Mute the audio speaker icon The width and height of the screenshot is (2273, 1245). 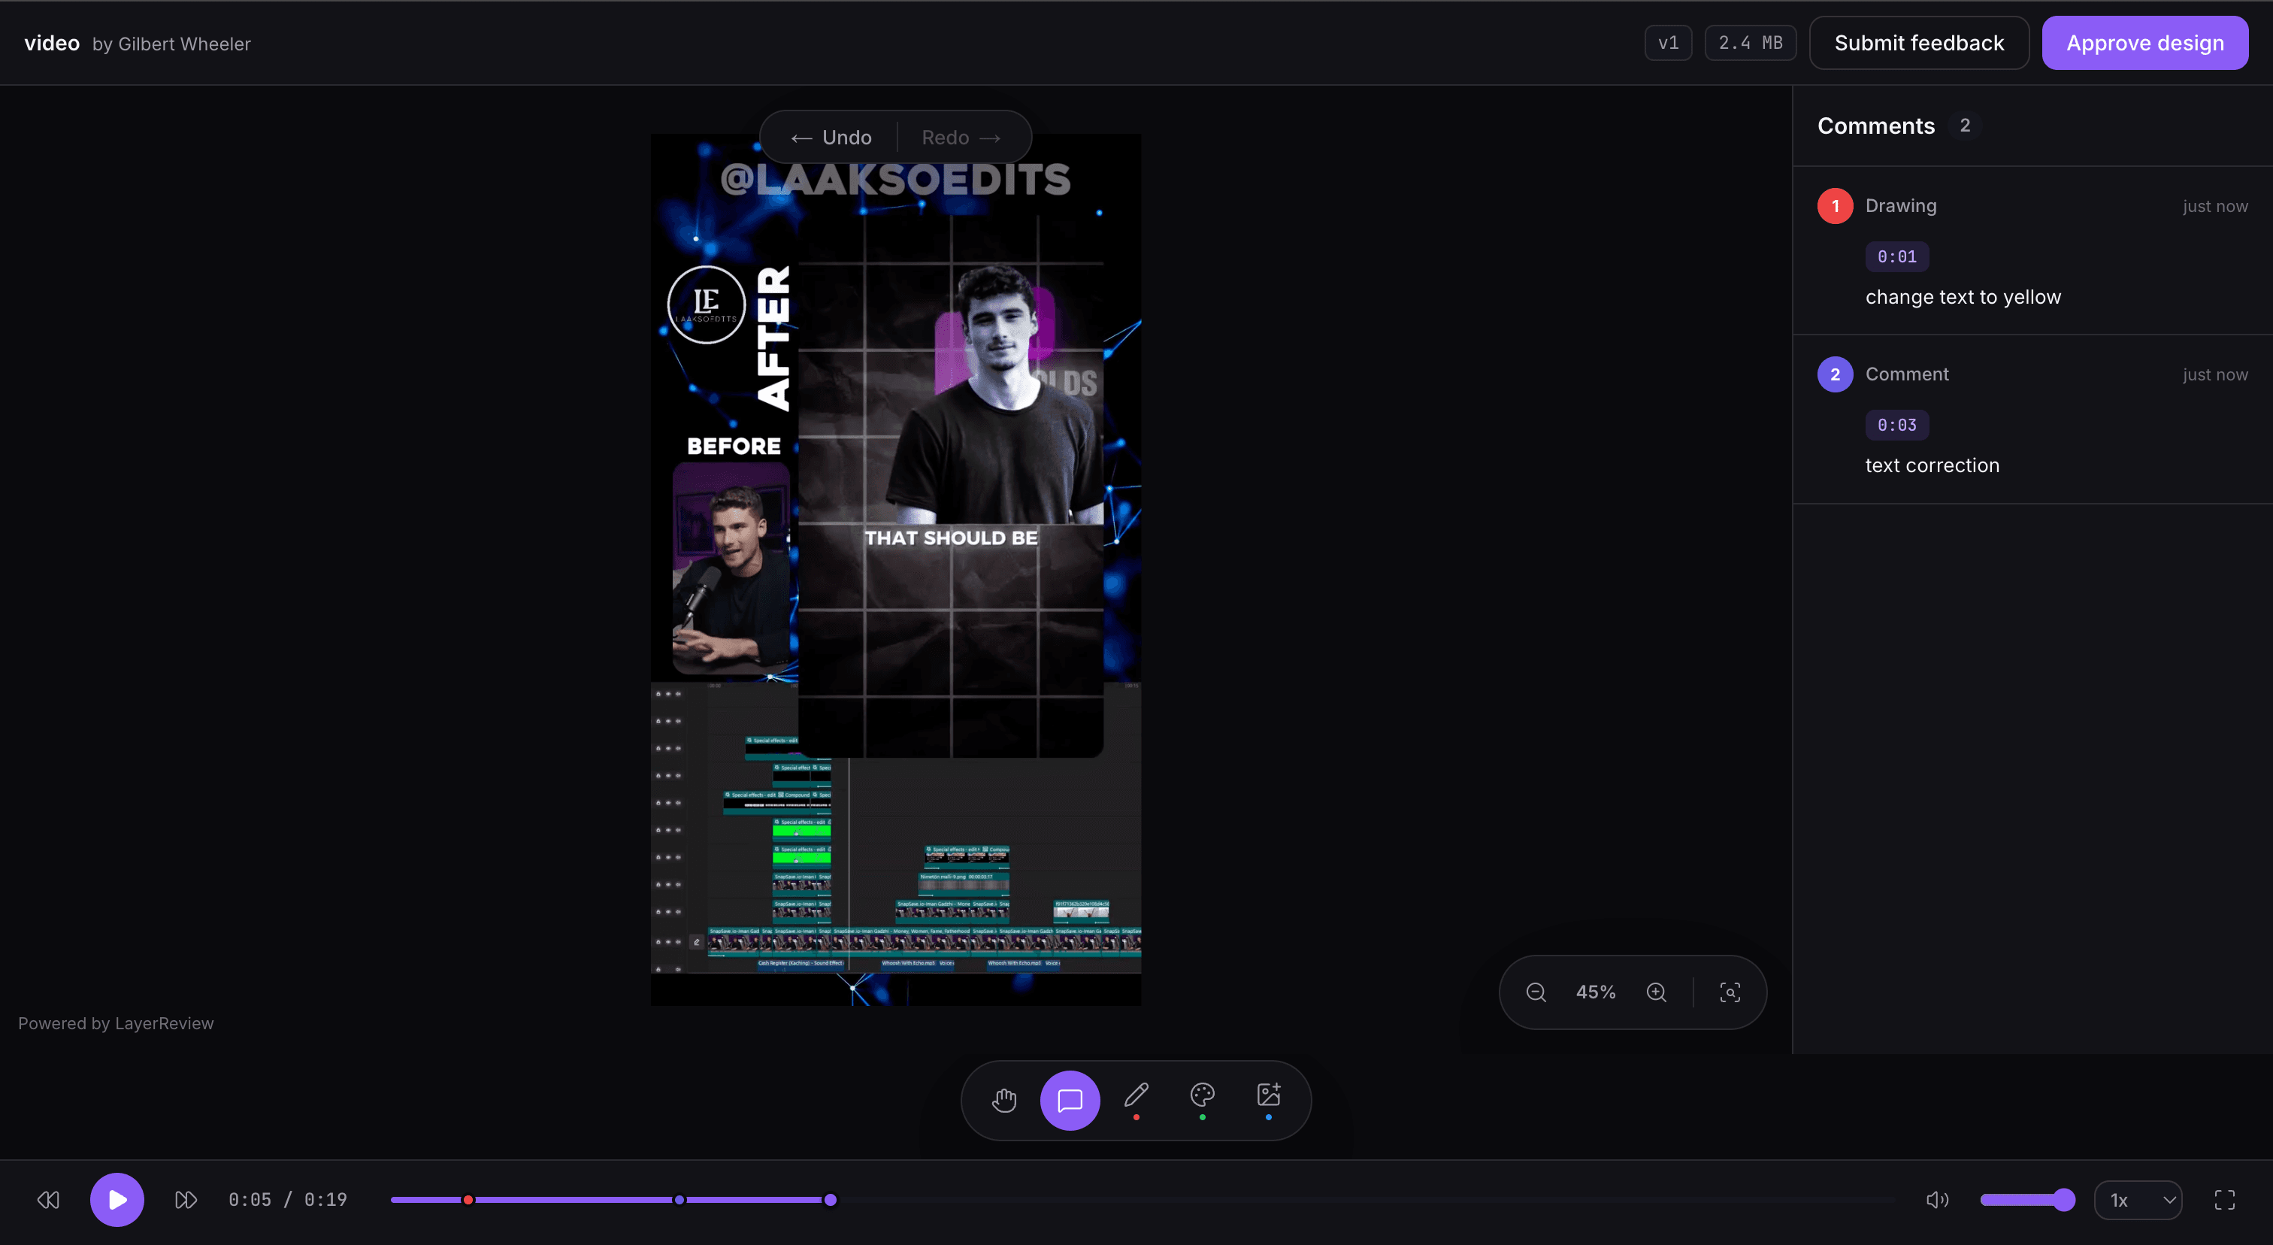[1937, 1199]
